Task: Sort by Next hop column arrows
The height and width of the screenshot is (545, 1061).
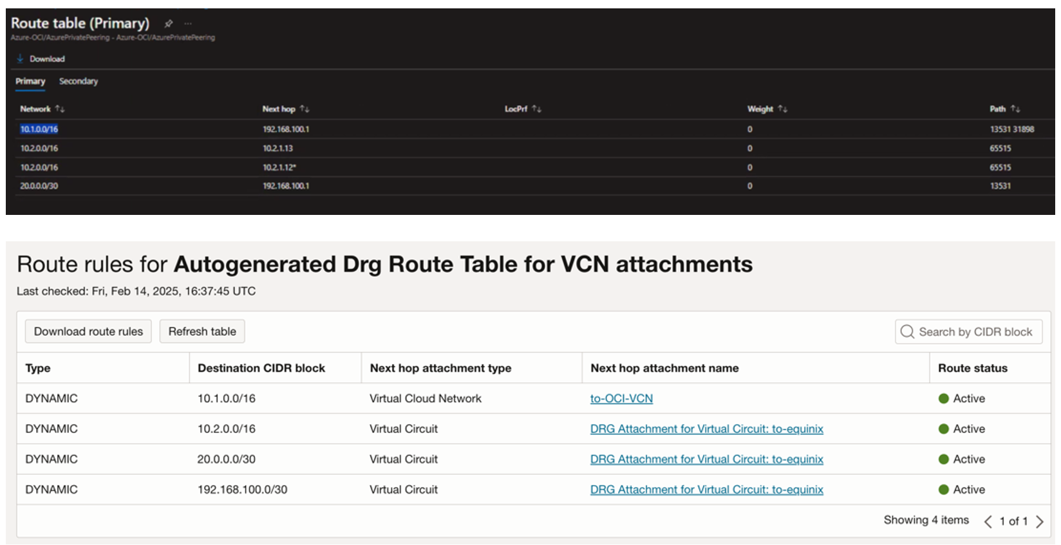Action: click(x=305, y=109)
